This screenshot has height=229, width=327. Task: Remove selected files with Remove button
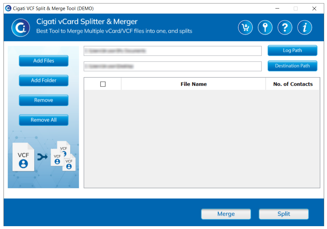tap(44, 100)
